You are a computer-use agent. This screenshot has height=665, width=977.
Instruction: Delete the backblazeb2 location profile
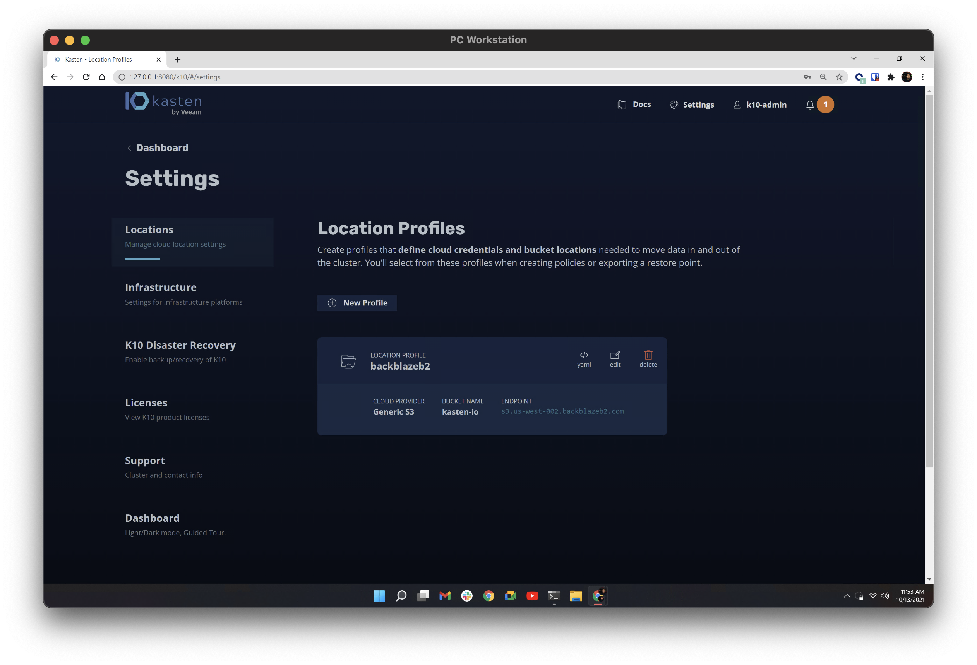(x=648, y=360)
